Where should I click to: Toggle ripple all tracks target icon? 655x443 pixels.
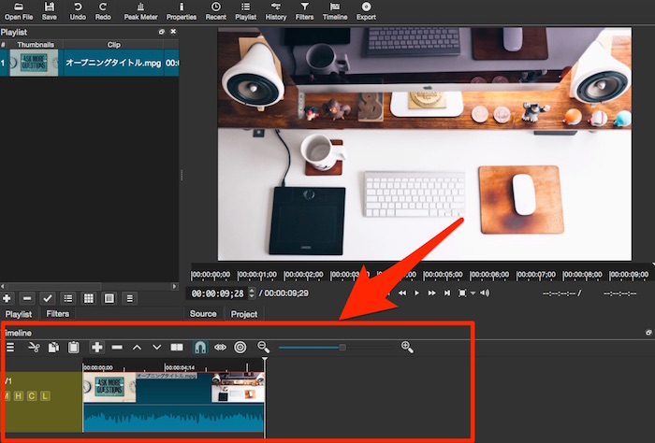[x=240, y=347]
